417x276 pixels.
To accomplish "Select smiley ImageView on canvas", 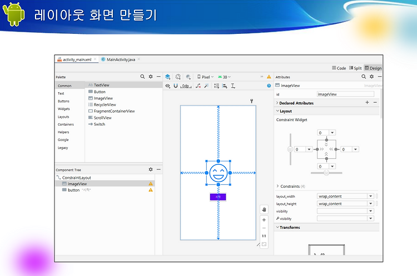I will [x=219, y=173].
